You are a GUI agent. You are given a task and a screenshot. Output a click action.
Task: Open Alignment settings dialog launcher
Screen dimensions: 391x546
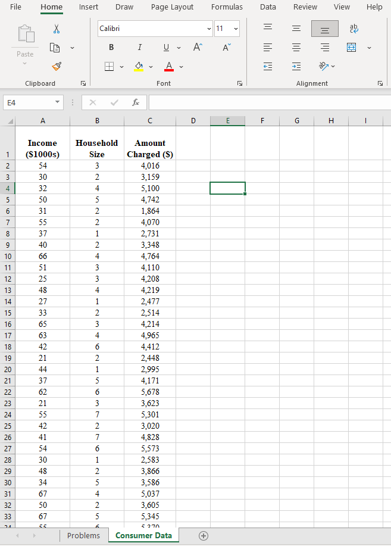[380, 83]
